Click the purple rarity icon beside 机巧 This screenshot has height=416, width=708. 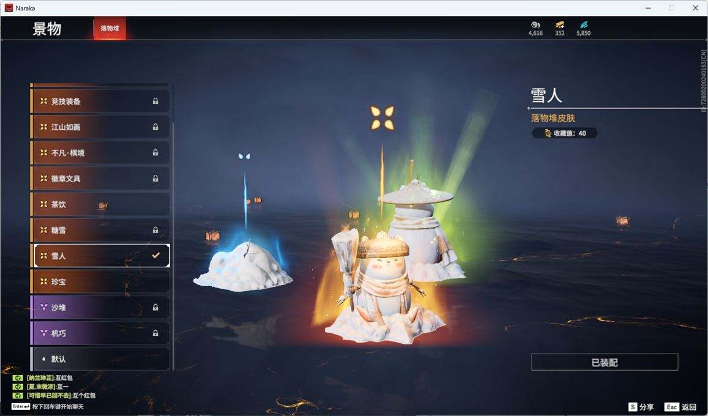tap(44, 333)
